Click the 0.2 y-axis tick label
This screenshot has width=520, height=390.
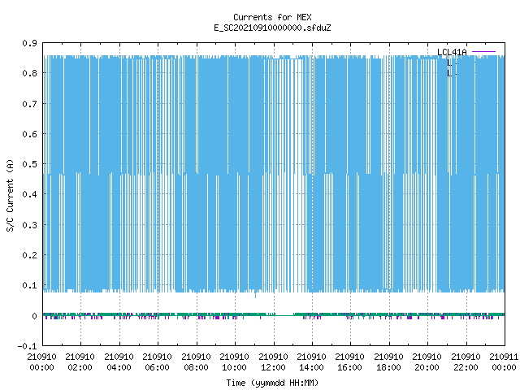click(x=29, y=255)
